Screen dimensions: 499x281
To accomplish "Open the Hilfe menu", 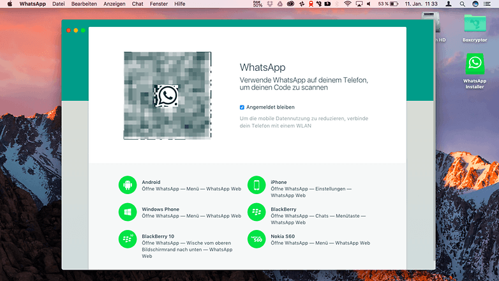I will coord(180,4).
